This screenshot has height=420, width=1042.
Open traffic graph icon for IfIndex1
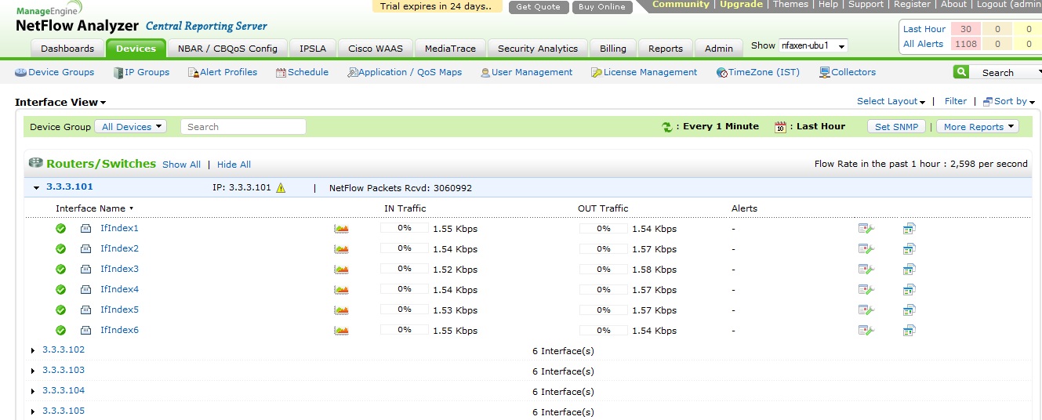coord(341,229)
